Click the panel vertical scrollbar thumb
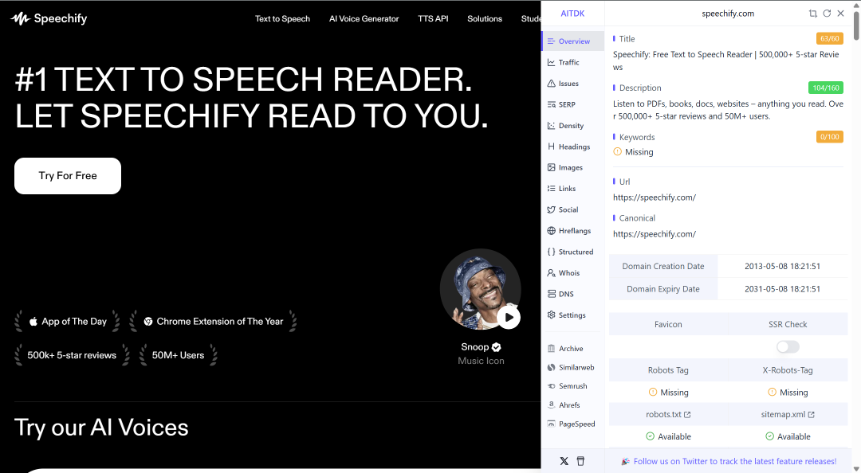The width and height of the screenshot is (861, 473). tap(856, 24)
